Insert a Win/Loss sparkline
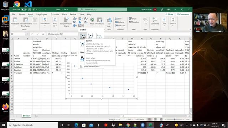 (120, 26)
